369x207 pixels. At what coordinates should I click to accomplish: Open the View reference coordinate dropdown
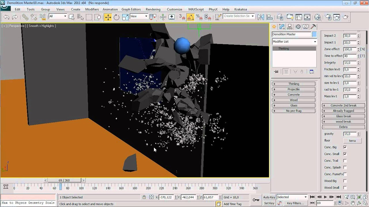[x=139, y=16]
